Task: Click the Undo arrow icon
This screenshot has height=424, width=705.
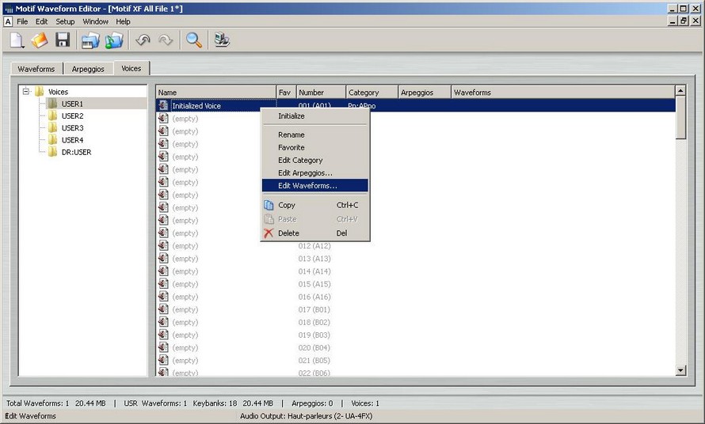Action: [143, 40]
